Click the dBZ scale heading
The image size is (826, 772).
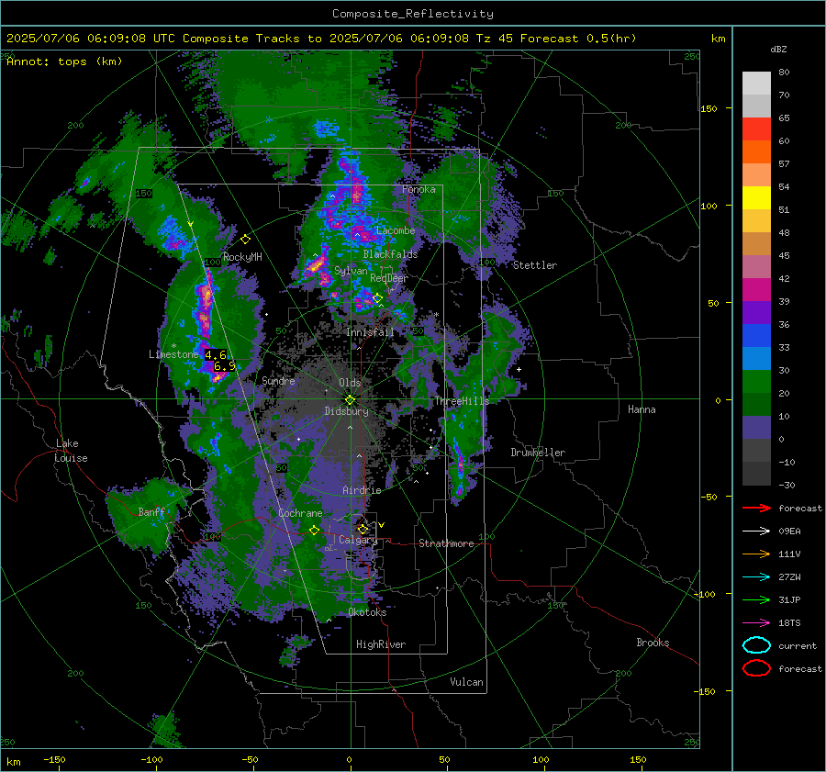coord(778,50)
